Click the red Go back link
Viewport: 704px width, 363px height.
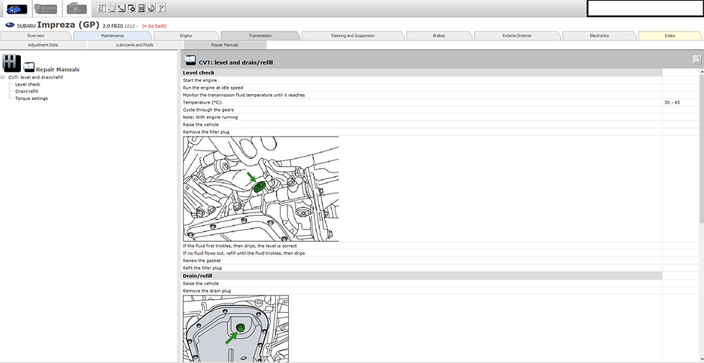click(154, 26)
